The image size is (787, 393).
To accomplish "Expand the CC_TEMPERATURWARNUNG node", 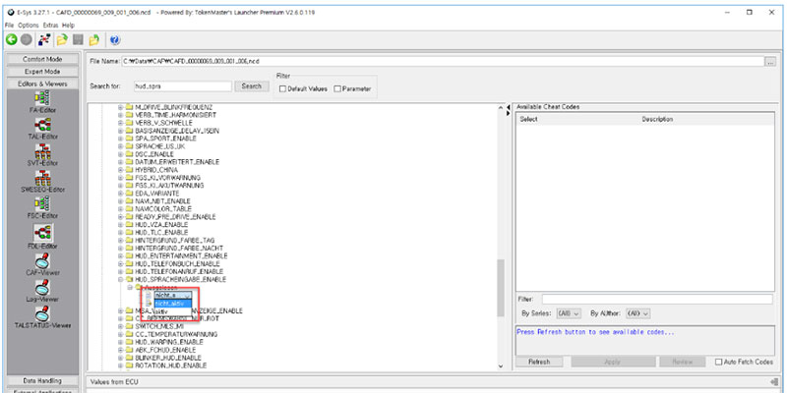I will tap(120, 334).
